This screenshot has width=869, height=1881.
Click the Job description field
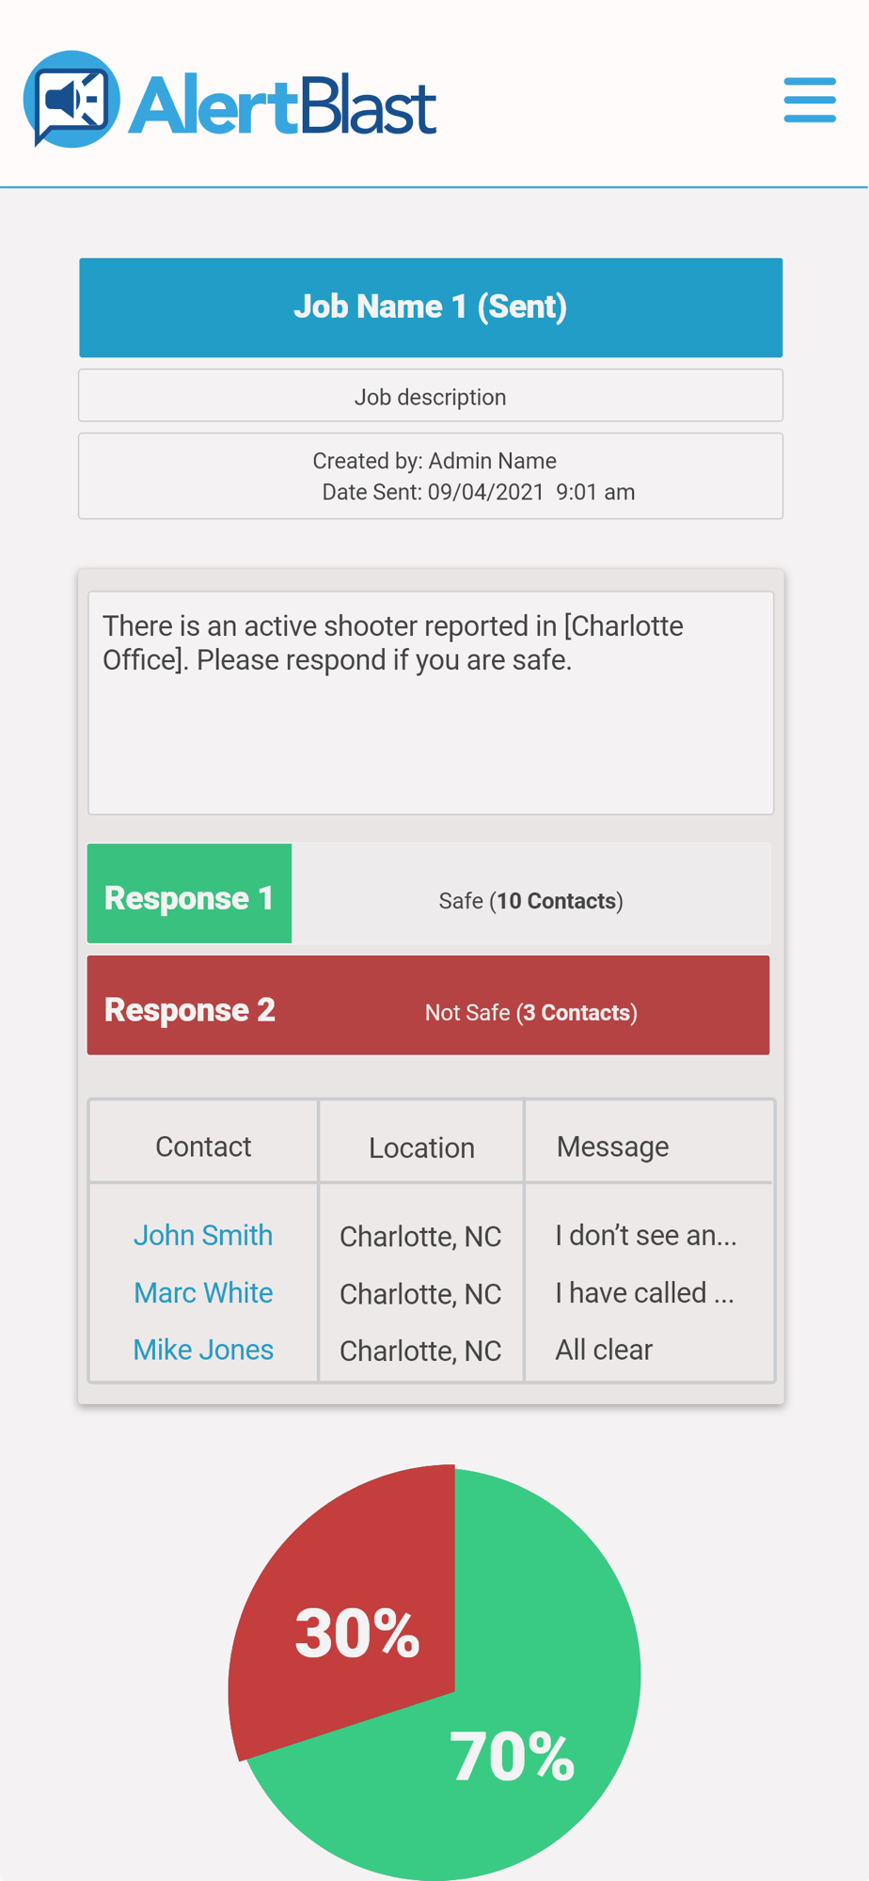pyautogui.click(x=431, y=396)
